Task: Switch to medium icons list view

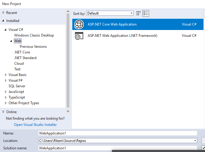Action: tap(145, 13)
